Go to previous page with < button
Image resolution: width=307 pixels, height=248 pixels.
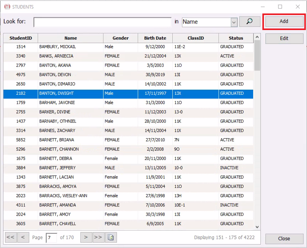click(23, 238)
